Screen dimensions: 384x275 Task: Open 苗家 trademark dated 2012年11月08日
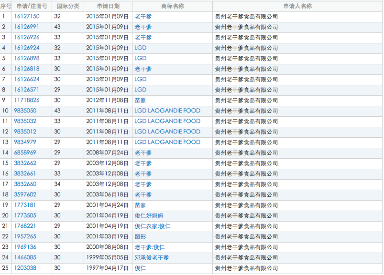tap(140, 101)
